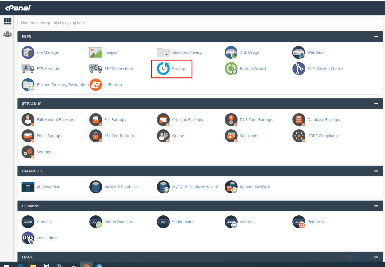Open the DNS Zone Editor icon
Screen dimensions: 385x267
28,238
